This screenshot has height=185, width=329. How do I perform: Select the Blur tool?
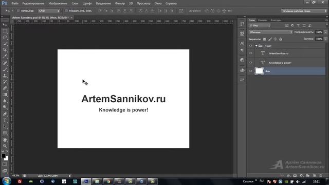point(5,101)
